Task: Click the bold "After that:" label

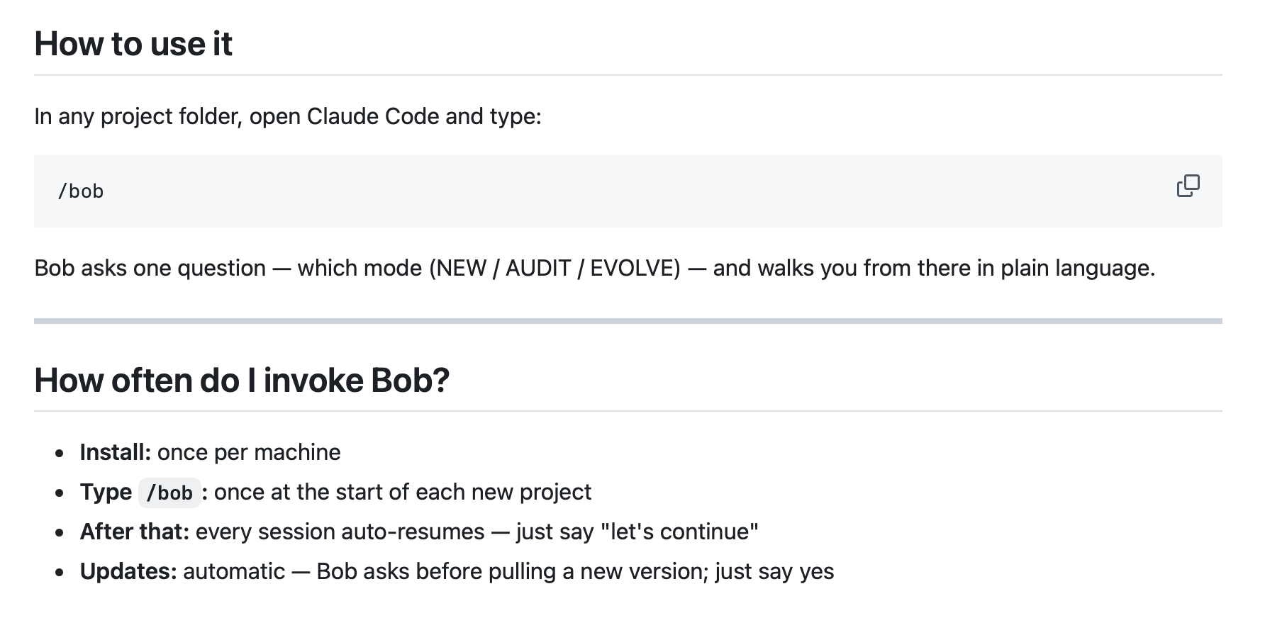Action: [x=135, y=532]
